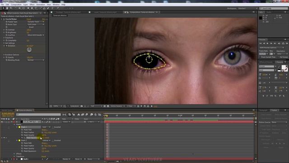This screenshot has height=163, width=289.
Task: Reset the Fractal Noise effect
Action: [x=29, y=19]
